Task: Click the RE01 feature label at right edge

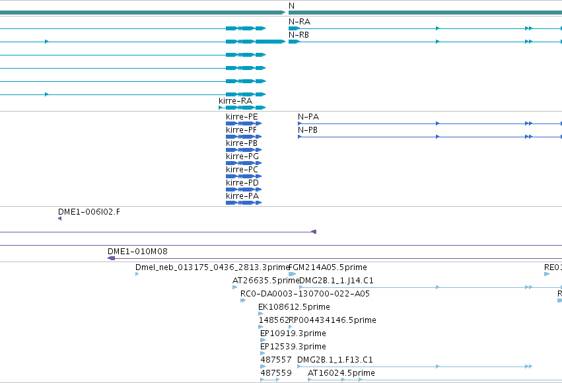Action: (553, 267)
